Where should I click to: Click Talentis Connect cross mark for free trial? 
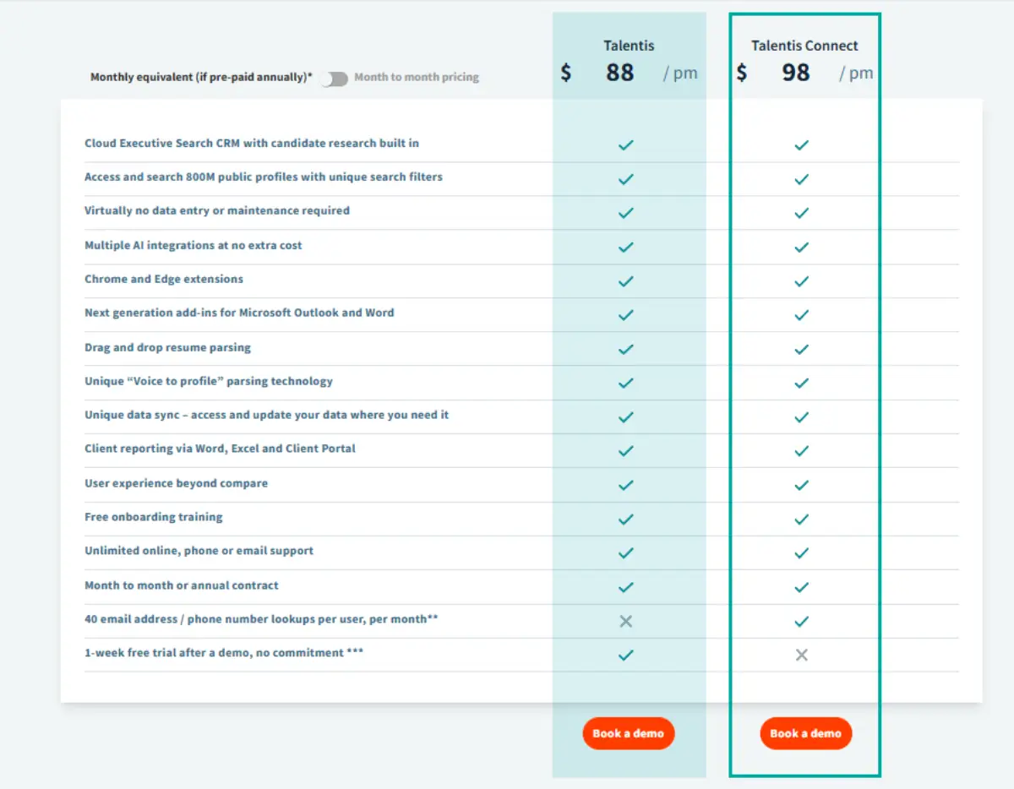click(801, 655)
